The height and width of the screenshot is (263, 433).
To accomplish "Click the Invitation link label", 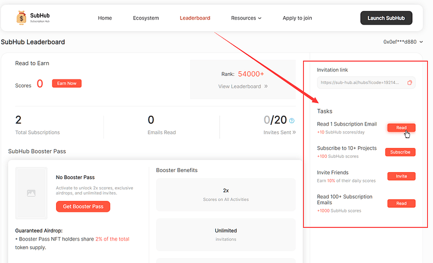I will 333,70.
